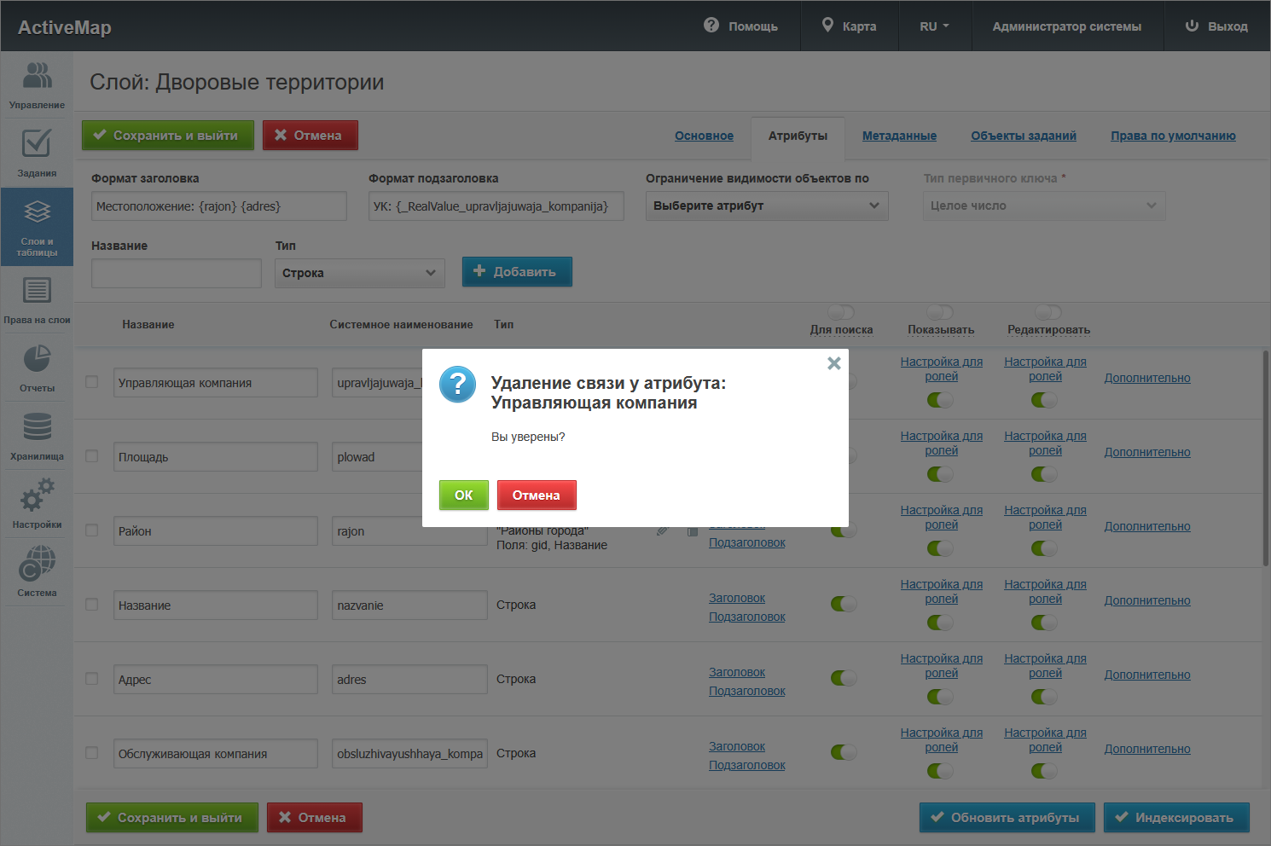Toggle the Для поиска header switch
1271x846 pixels.
841,312
